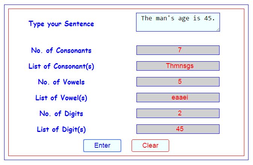
Task: Select the List of Digit(s) output field
Action: [x=178, y=129]
